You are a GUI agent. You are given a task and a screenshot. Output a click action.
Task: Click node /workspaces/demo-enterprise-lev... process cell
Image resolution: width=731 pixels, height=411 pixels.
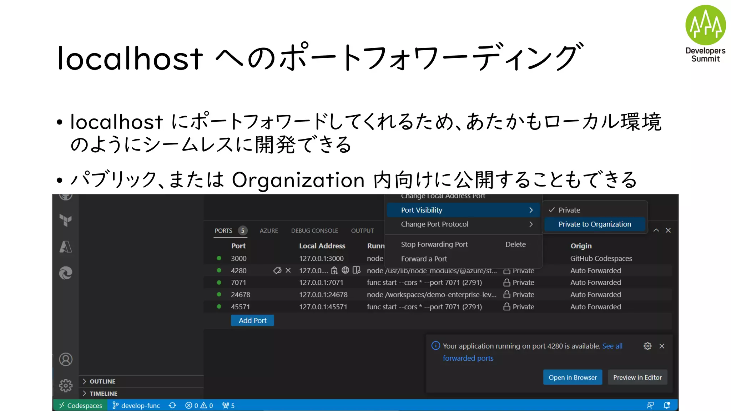432,294
